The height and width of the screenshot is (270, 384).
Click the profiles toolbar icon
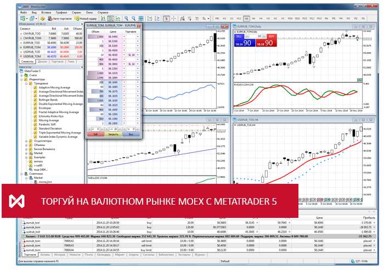[32, 18]
